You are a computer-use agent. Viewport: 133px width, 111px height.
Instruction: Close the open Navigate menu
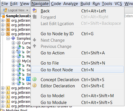click(40, 3)
